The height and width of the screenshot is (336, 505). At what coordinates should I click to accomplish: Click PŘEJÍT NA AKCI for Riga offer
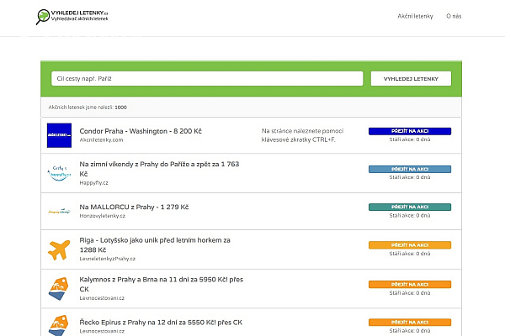click(410, 245)
